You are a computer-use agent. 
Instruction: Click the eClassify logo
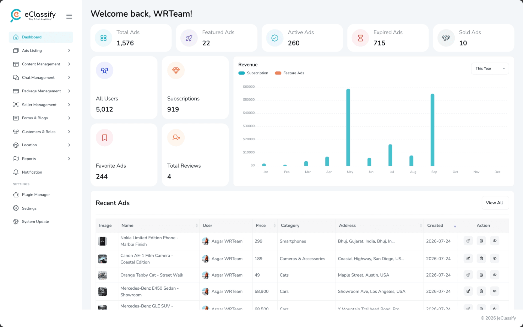33,16
